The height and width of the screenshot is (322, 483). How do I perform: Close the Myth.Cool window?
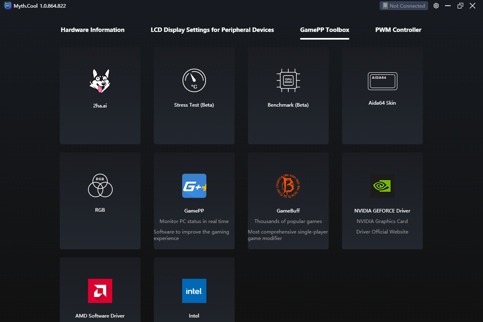click(x=472, y=6)
